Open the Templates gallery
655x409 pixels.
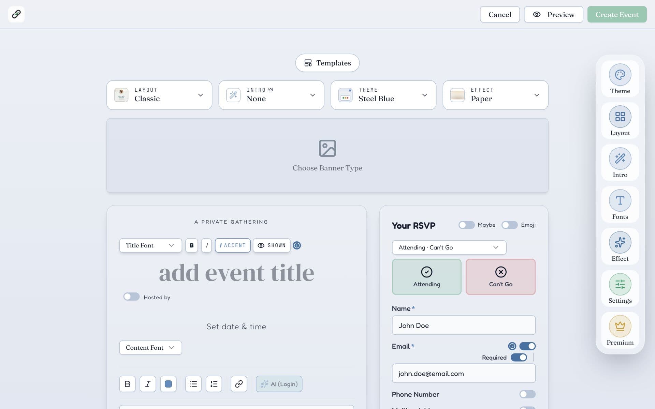point(327,63)
